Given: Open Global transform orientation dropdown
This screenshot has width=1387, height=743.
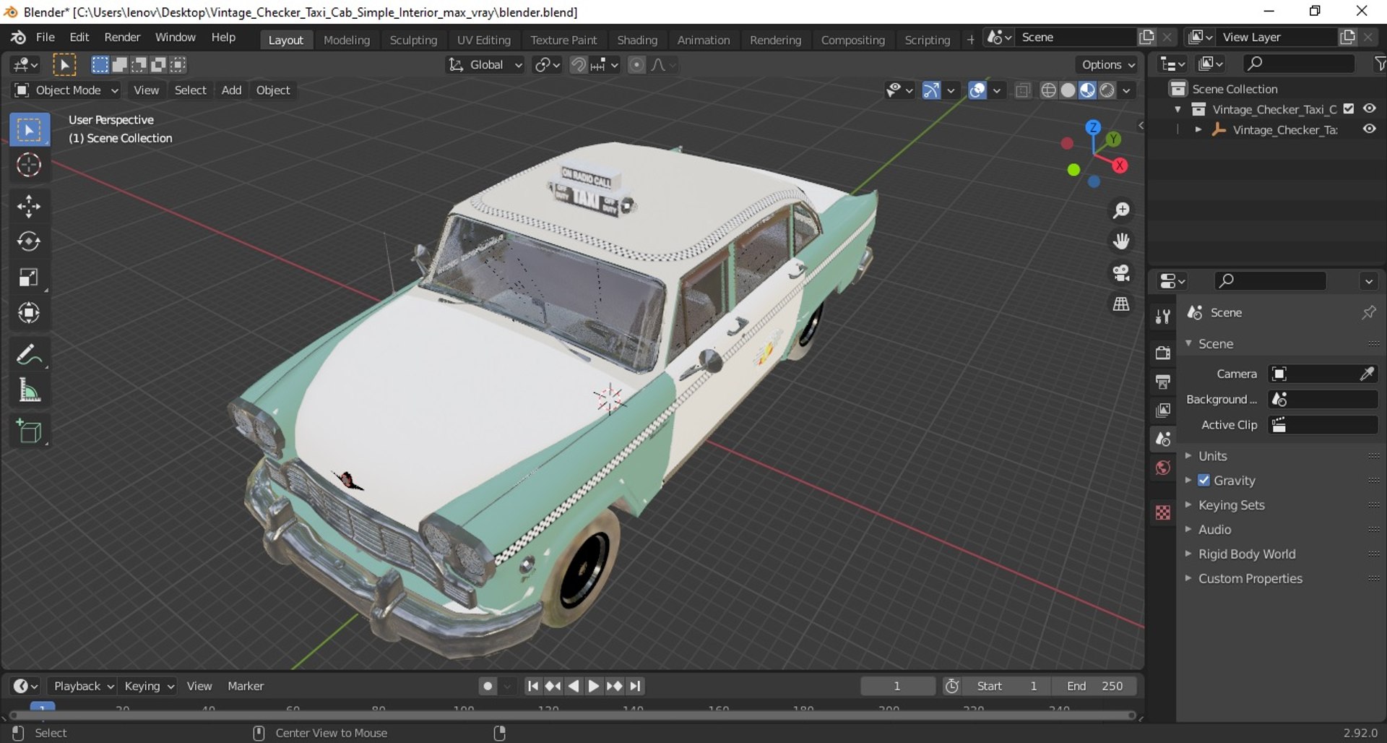Looking at the screenshot, I should point(485,65).
